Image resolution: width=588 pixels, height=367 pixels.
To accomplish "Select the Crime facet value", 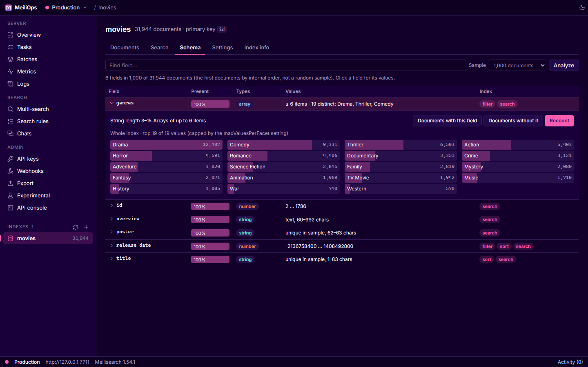I will point(518,156).
